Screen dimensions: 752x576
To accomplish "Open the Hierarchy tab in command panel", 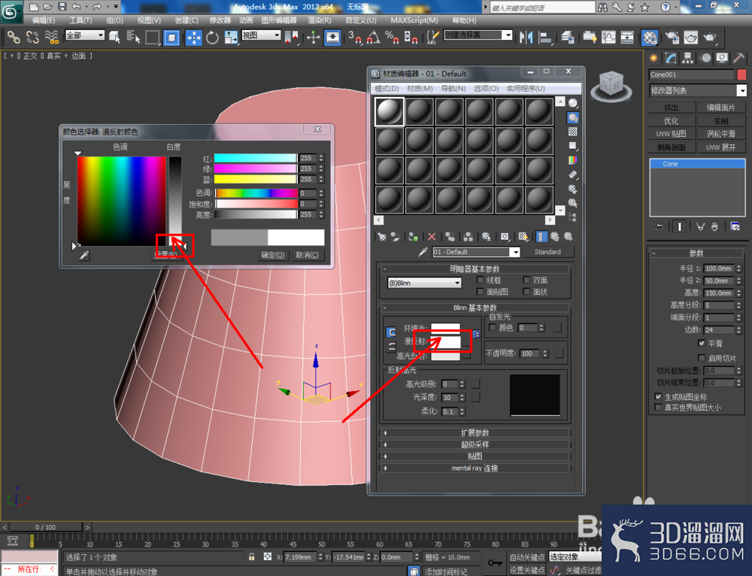I will coord(688,58).
